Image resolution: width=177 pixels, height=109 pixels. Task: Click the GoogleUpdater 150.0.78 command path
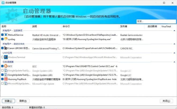tap(90, 71)
